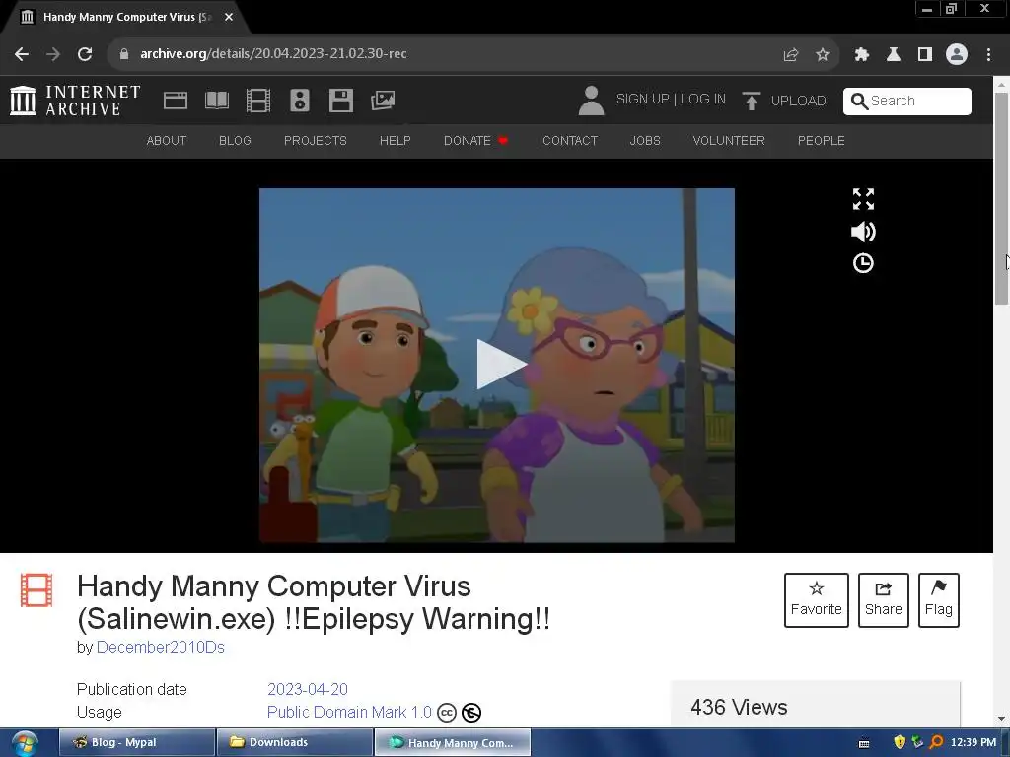
Task: Click the Creative Commons license icon
Action: (447, 713)
